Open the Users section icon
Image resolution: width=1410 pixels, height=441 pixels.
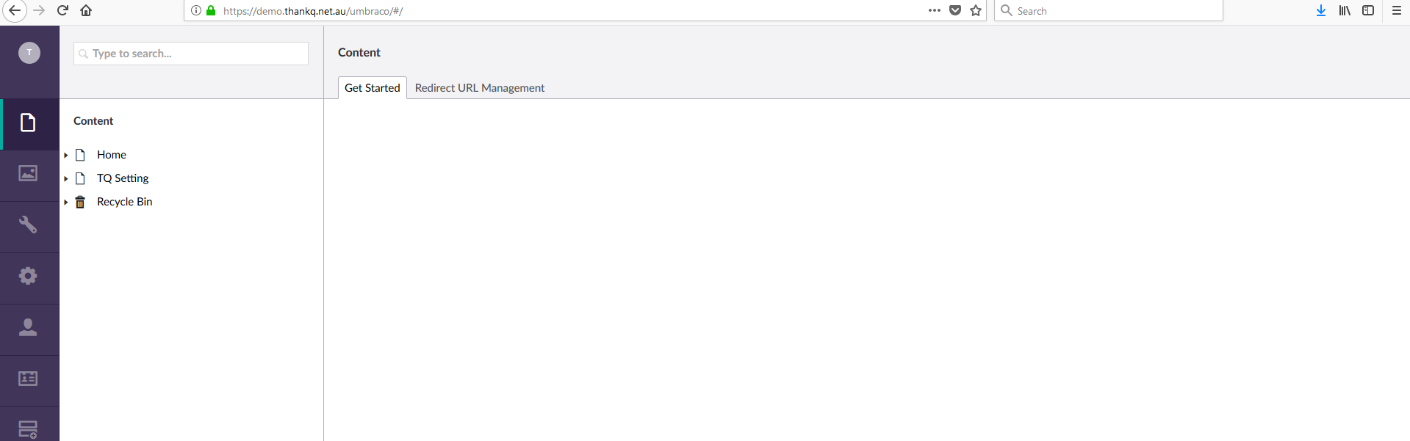(x=28, y=327)
